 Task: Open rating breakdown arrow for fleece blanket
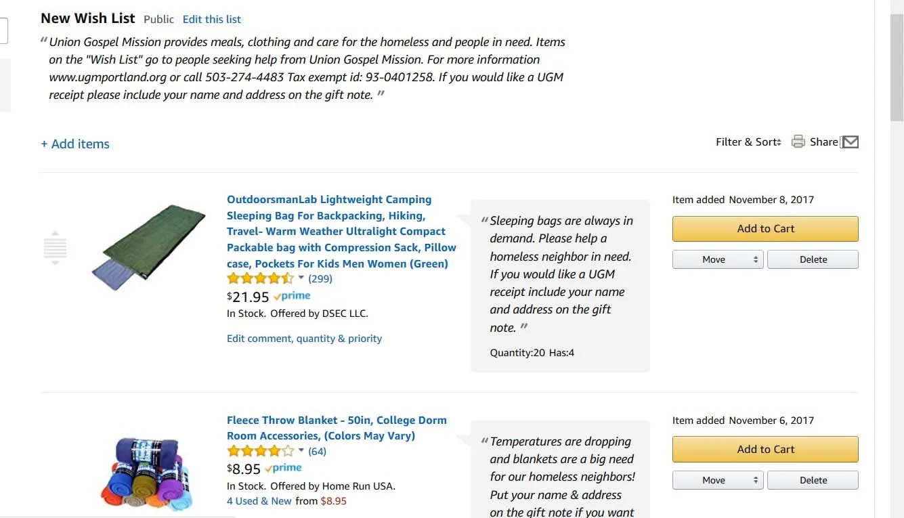(x=301, y=451)
